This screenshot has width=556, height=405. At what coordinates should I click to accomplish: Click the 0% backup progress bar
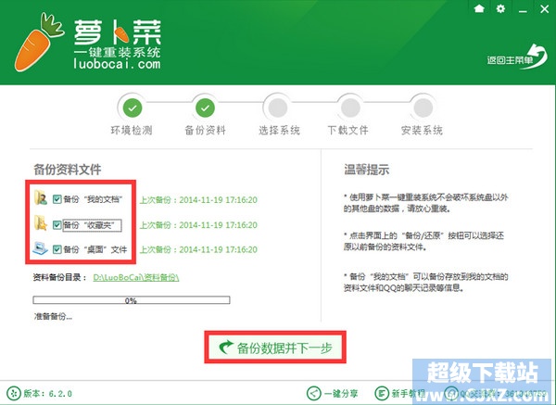point(132,300)
